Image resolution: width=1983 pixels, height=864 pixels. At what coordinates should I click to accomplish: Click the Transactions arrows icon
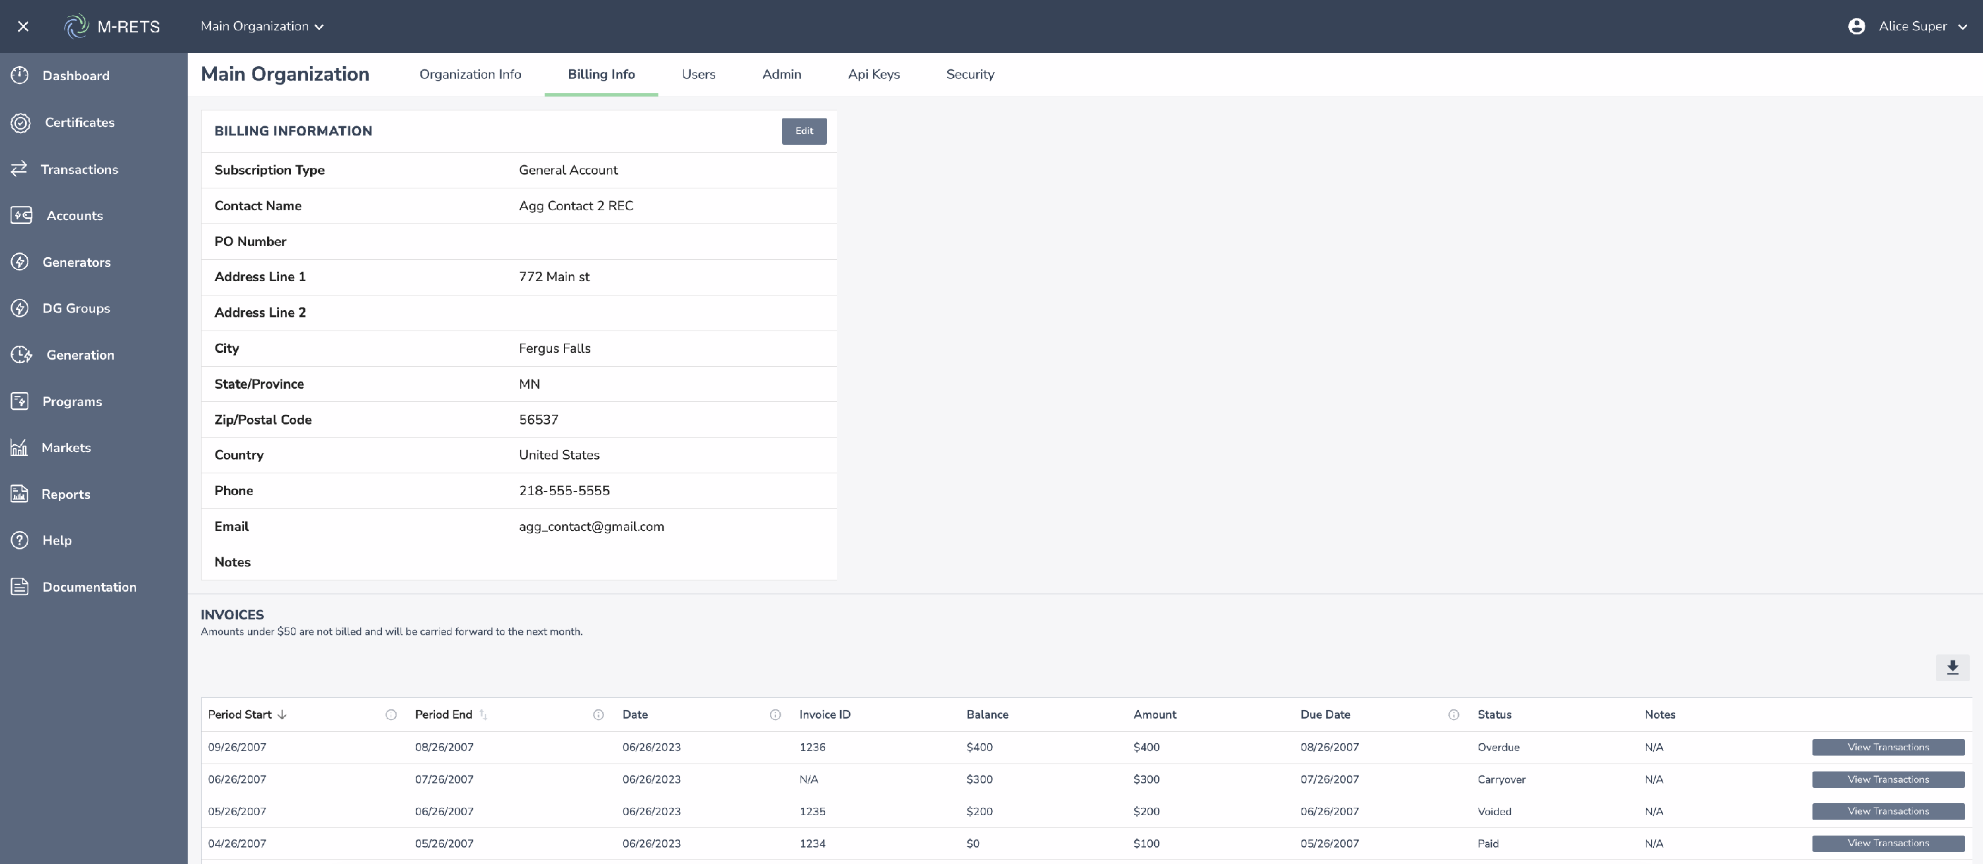[19, 169]
